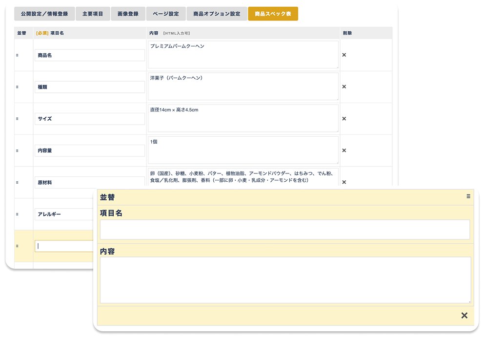Click the active 商品スペック表 tab
This screenshot has width=488, height=342.
(x=273, y=14)
